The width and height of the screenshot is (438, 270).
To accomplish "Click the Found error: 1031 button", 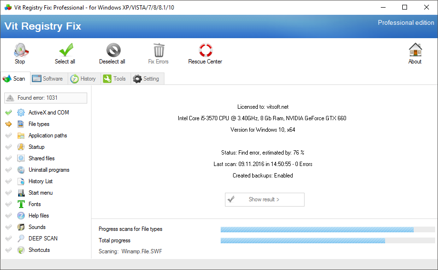I will point(46,98).
